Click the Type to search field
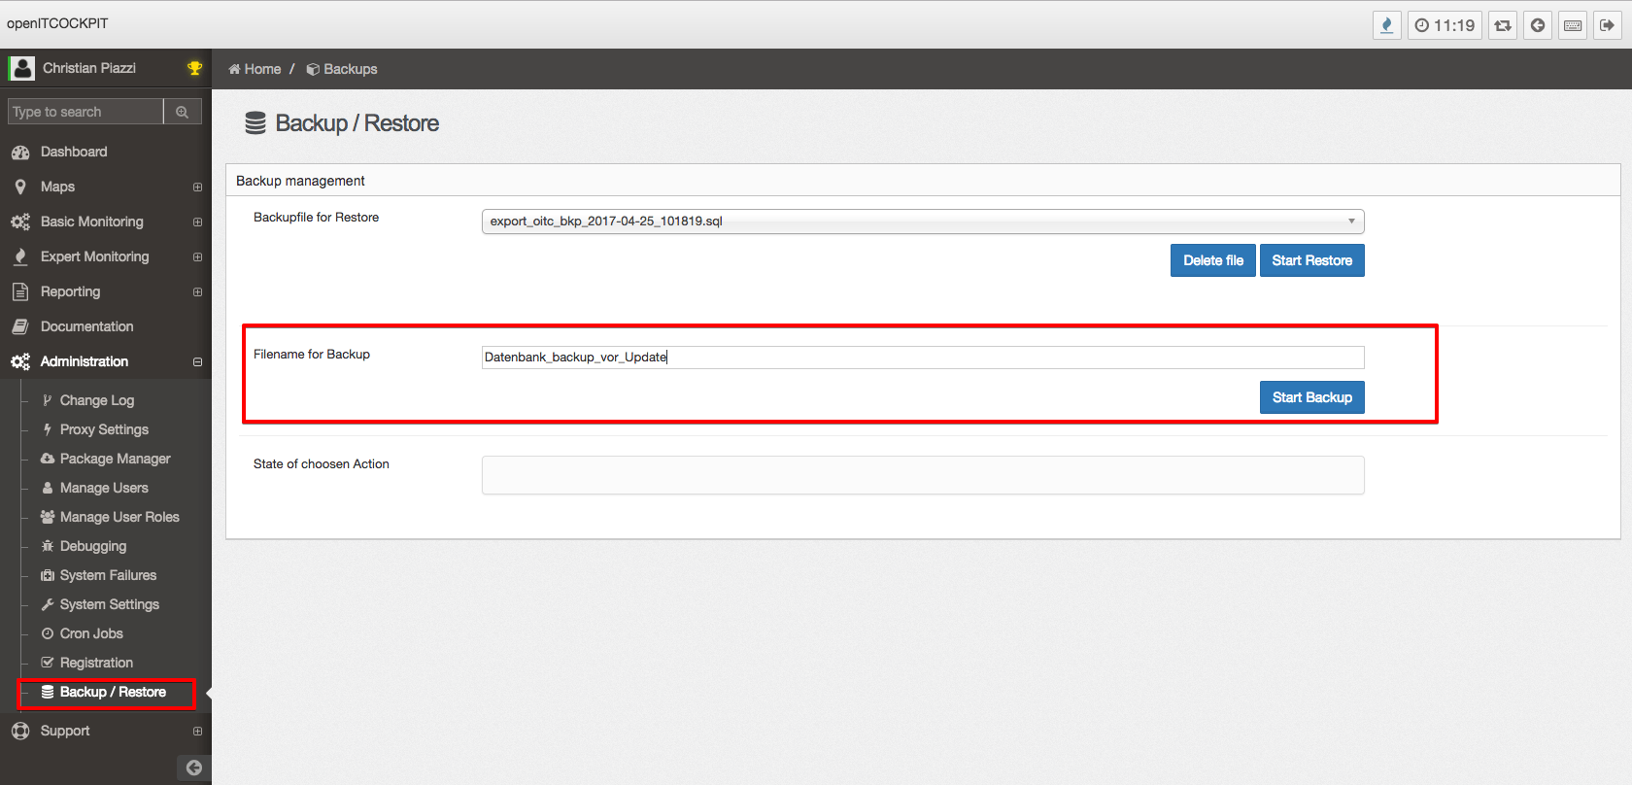Image resolution: width=1632 pixels, height=785 pixels. pos(85,112)
